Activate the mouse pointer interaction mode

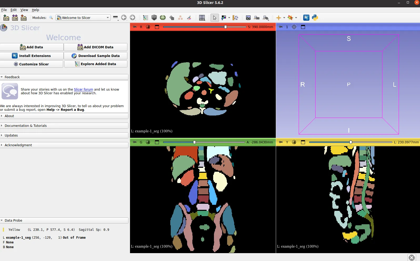(x=215, y=18)
